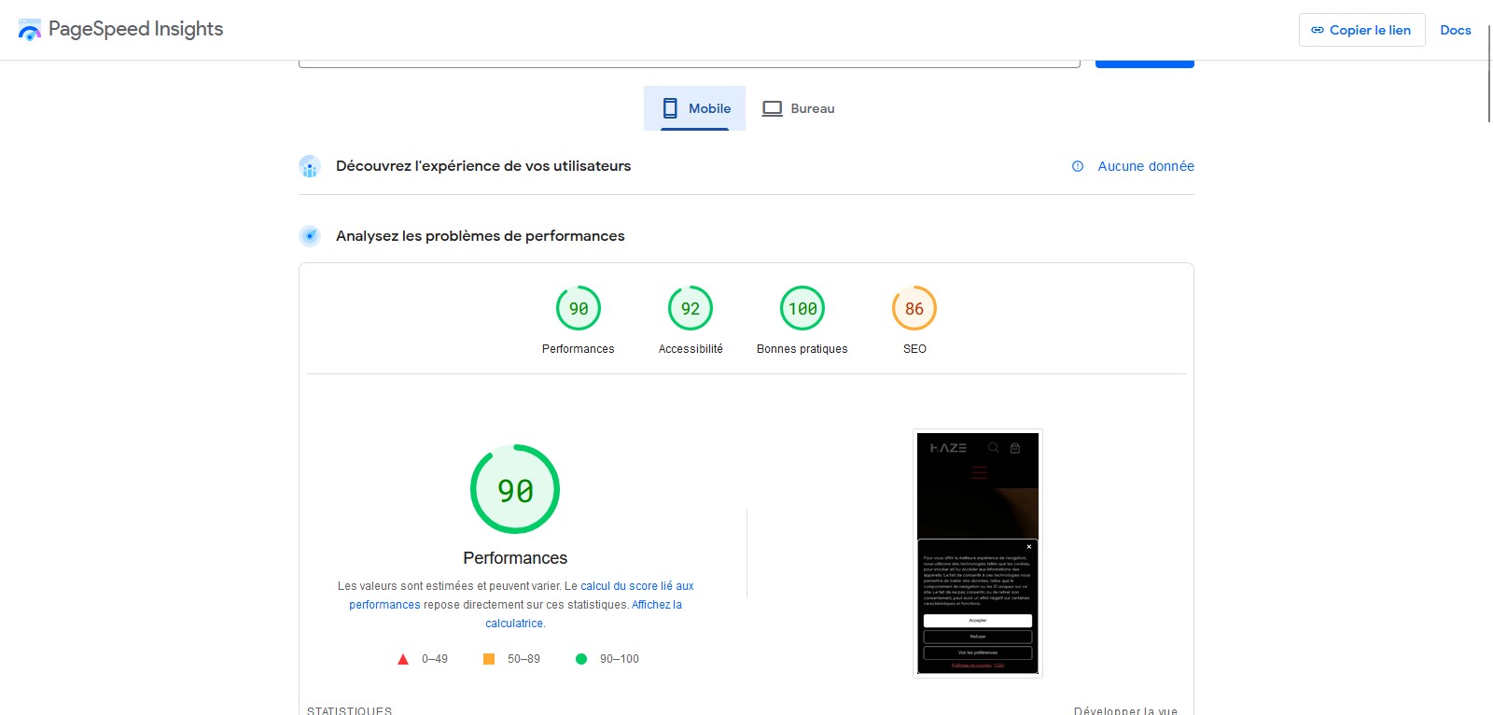Click the orange square 50–89 legend icon
This screenshot has width=1493, height=715.
[489, 659]
